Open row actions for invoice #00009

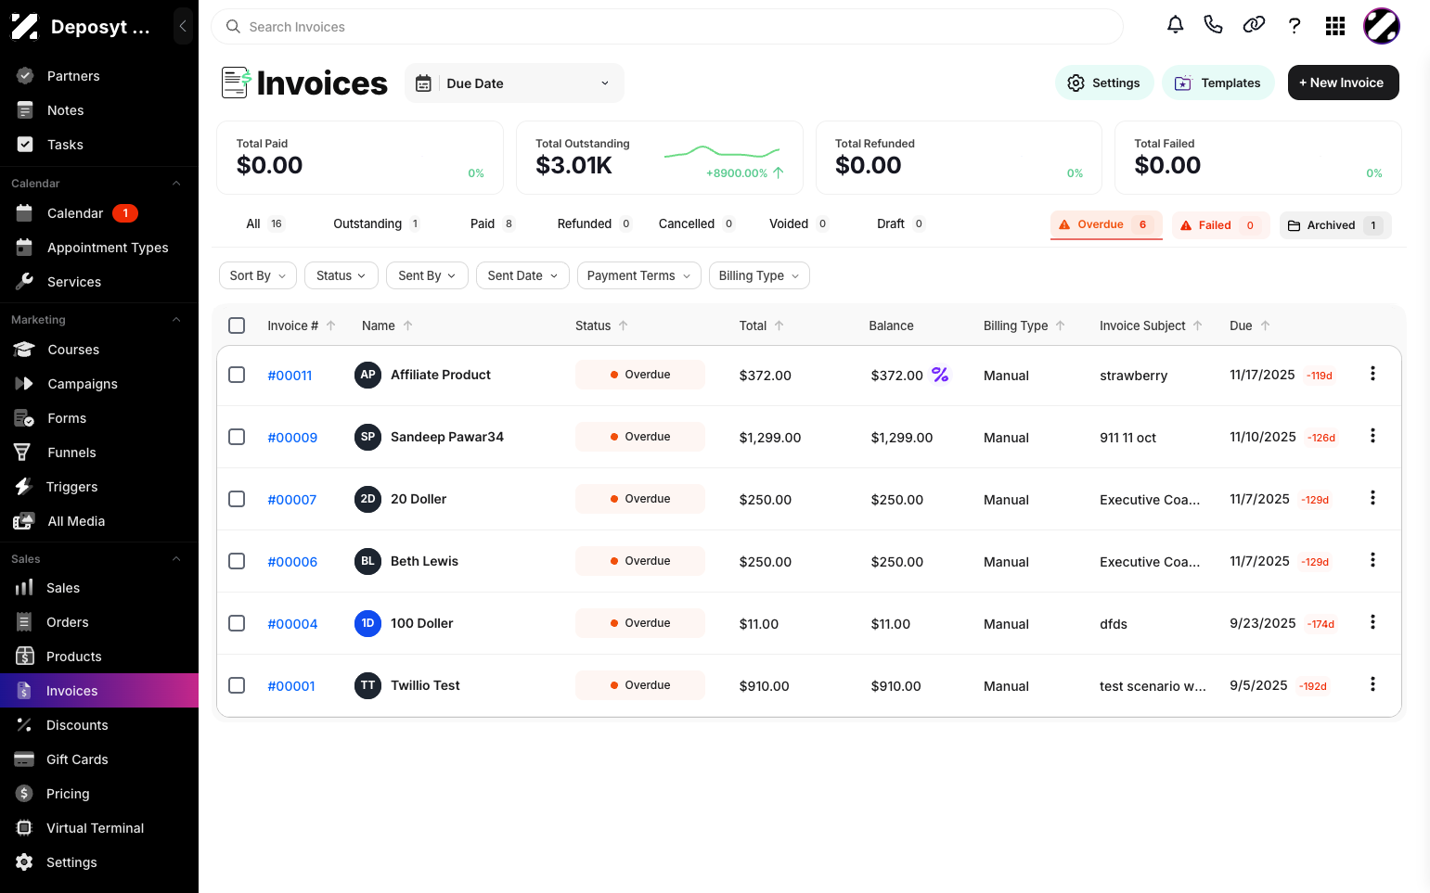(x=1372, y=436)
